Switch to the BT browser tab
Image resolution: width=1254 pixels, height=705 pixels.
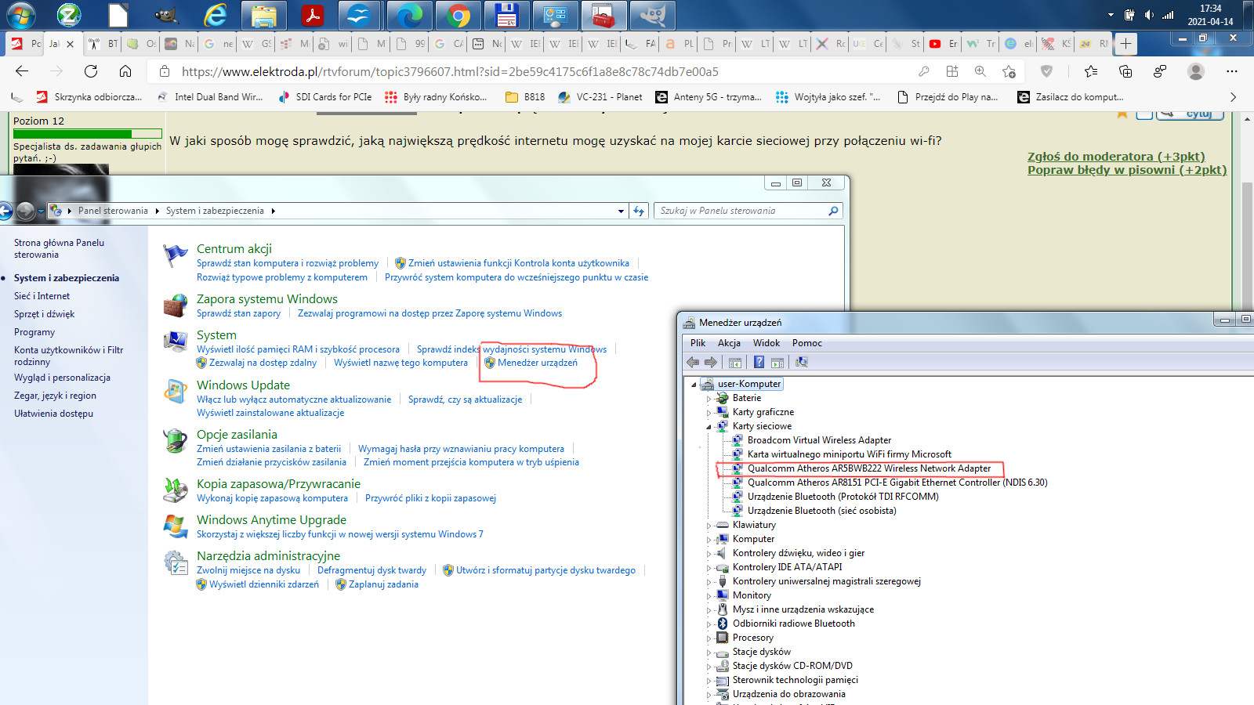[103, 44]
